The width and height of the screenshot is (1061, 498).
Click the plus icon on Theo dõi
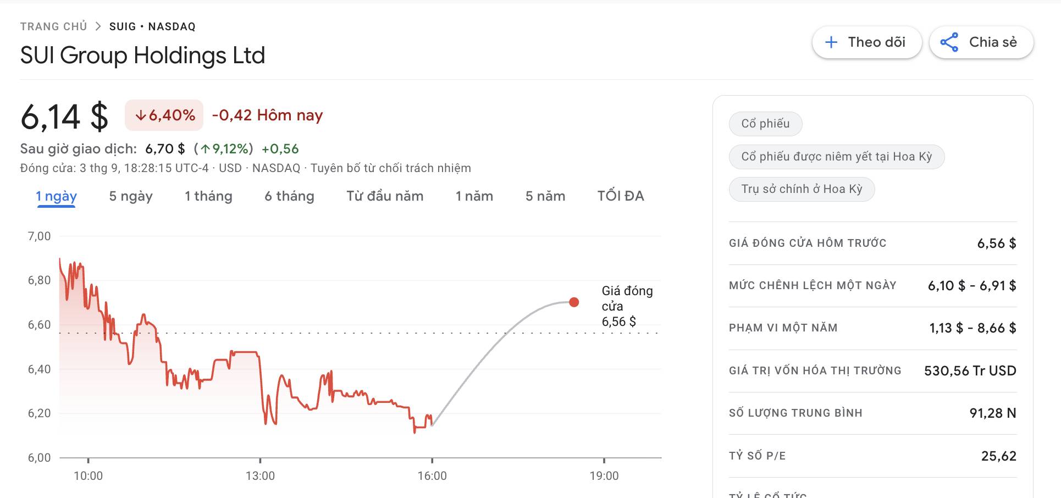click(x=831, y=42)
